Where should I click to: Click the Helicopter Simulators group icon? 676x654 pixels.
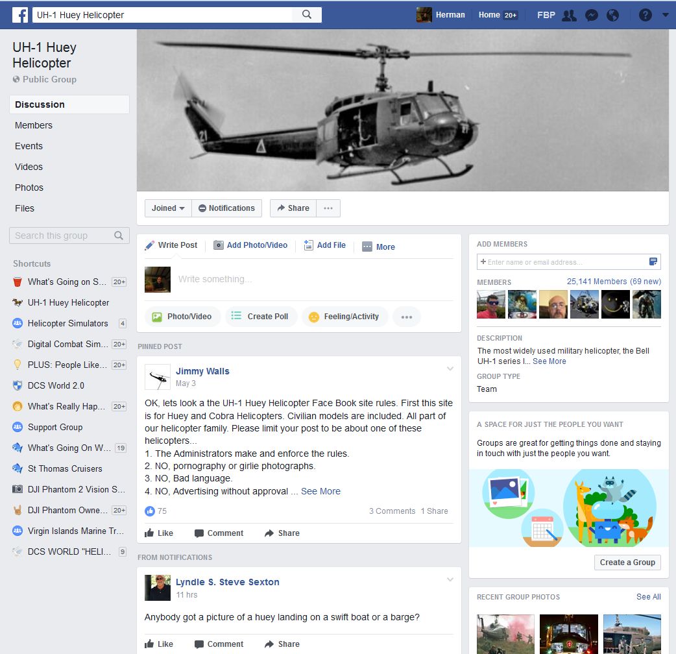(18, 323)
